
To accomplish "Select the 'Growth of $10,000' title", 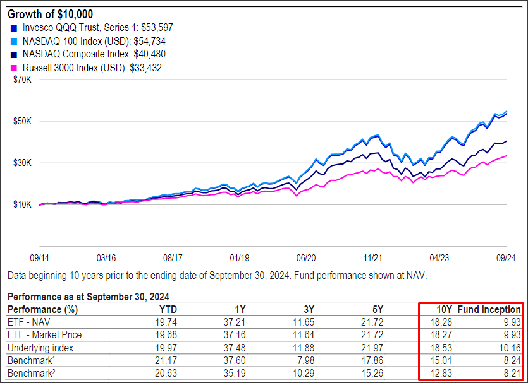I will (50, 14).
